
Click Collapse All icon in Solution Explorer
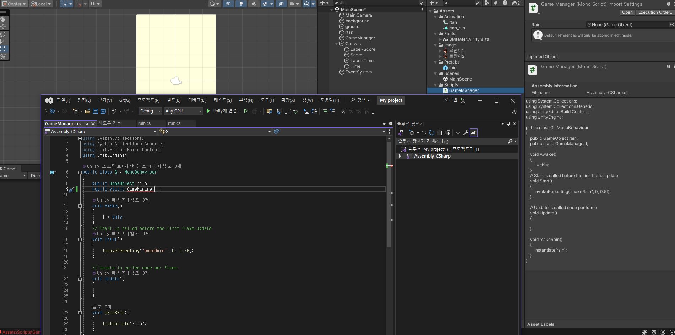click(x=440, y=133)
